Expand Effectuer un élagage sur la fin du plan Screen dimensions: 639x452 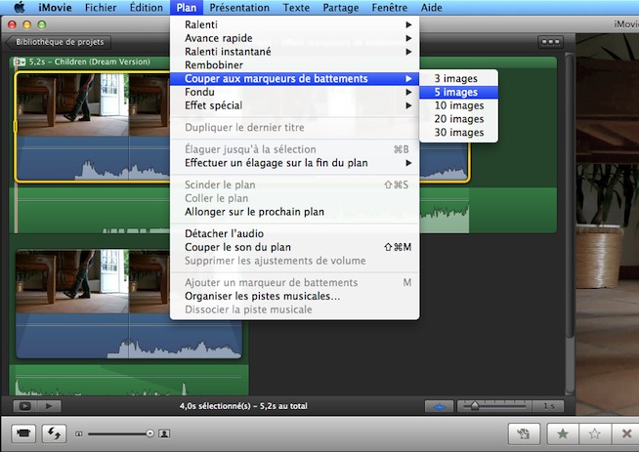tap(295, 163)
